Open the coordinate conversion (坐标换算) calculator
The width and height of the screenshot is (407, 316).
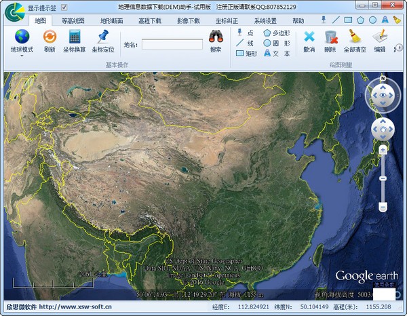click(x=75, y=37)
